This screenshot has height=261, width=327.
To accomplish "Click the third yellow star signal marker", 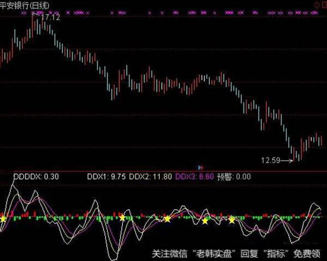I will pyautogui.click(x=167, y=219).
